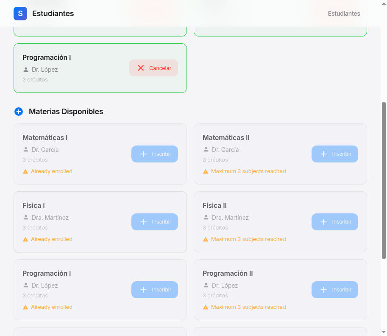Open the Estudiantes navigation link

tap(344, 14)
